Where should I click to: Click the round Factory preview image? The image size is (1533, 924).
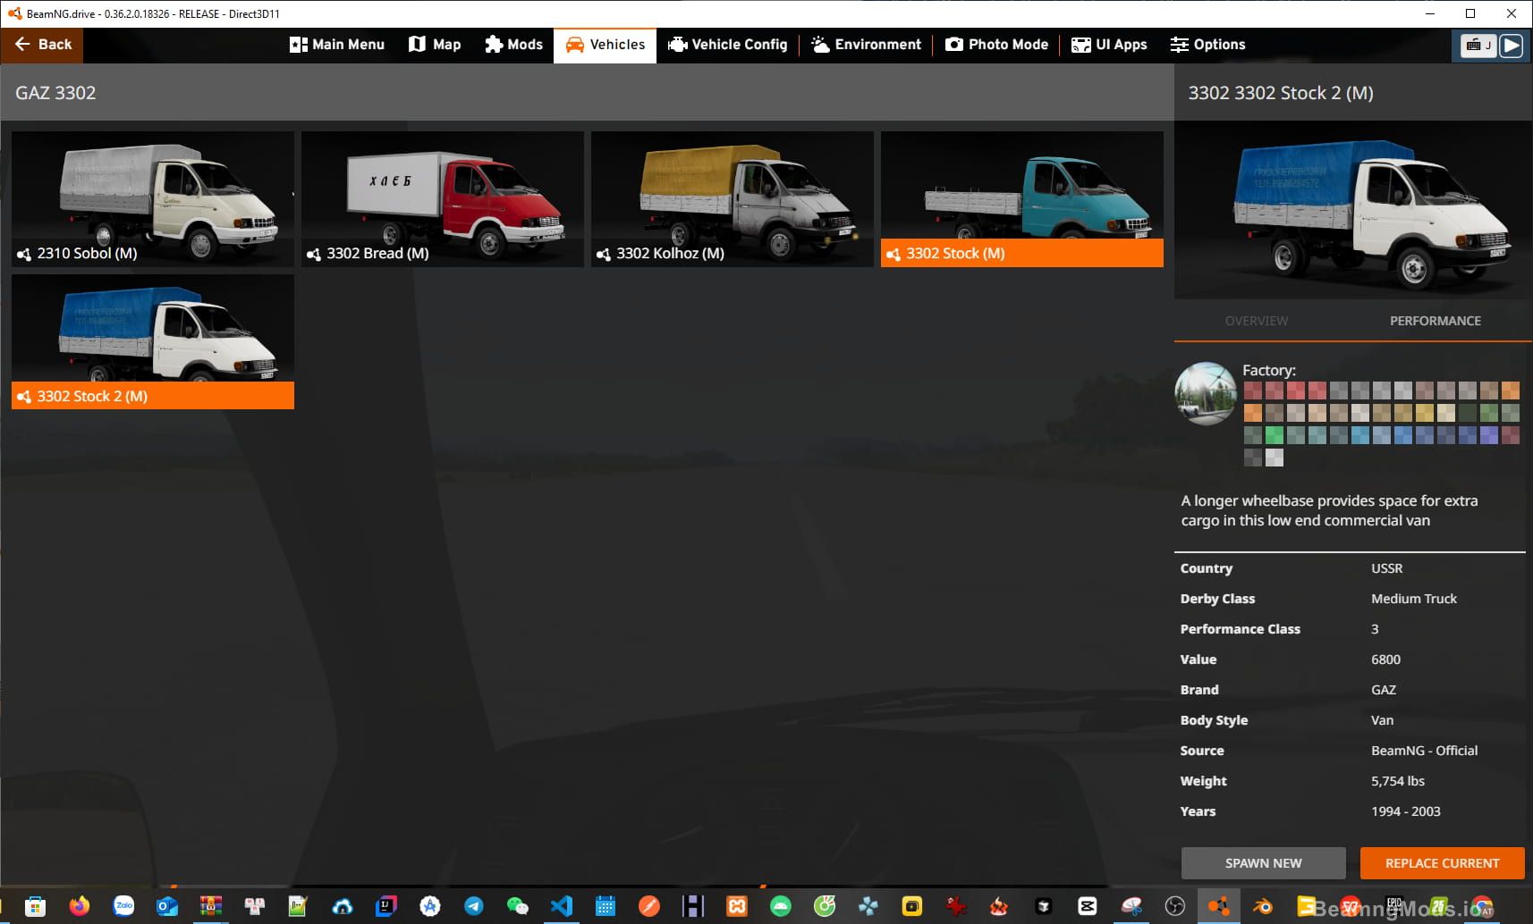(1205, 393)
